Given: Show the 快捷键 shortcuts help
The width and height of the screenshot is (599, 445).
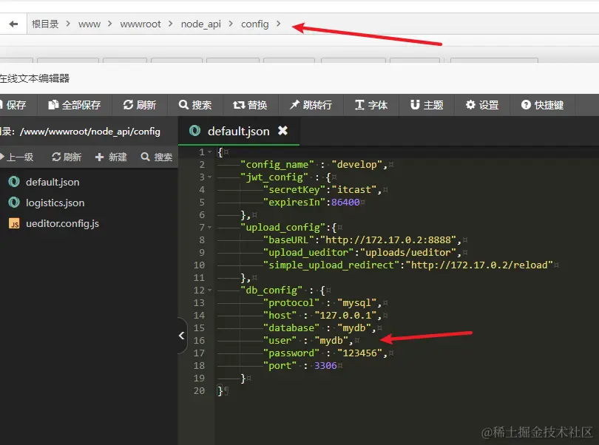Looking at the screenshot, I should point(543,105).
